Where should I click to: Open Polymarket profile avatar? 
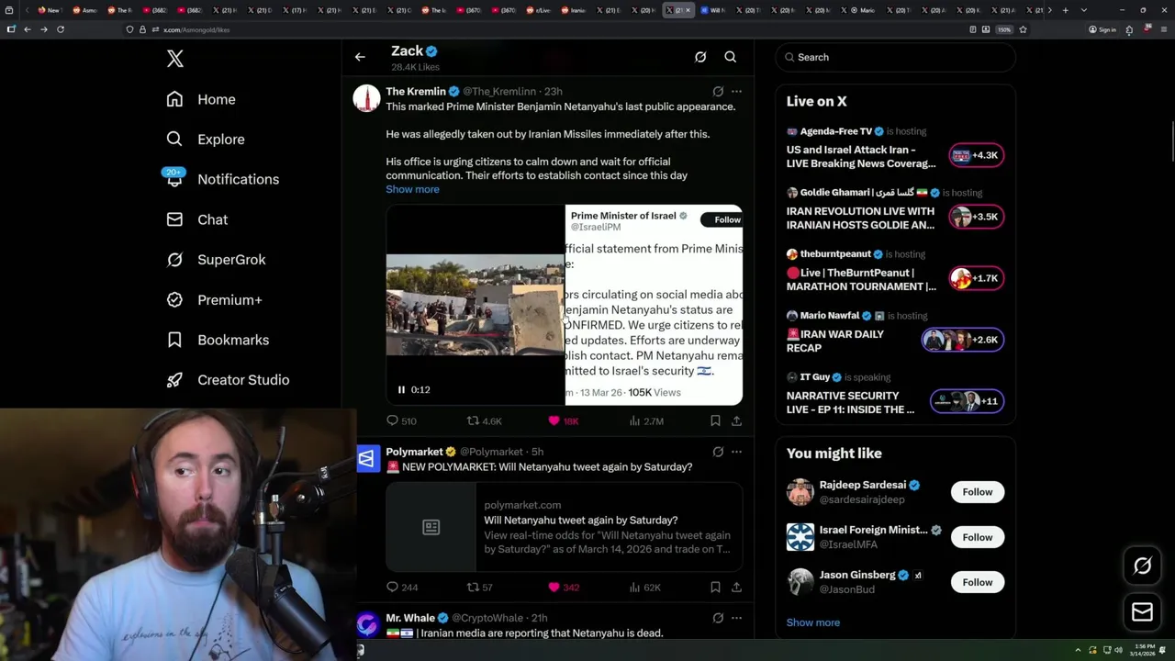coord(367,458)
